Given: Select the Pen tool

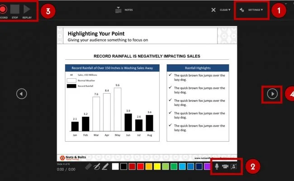Looking at the screenshot, I should (97, 167).
